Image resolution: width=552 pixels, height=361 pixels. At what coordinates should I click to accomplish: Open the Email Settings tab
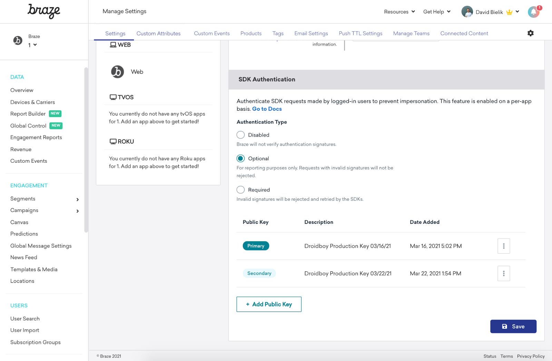[x=311, y=33]
